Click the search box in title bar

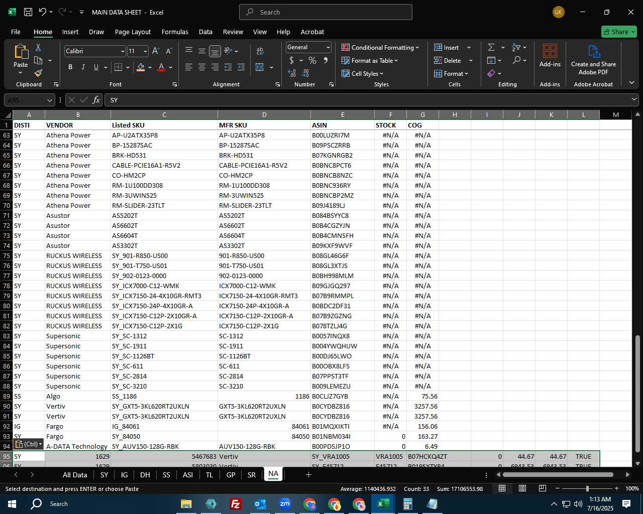[x=326, y=12]
